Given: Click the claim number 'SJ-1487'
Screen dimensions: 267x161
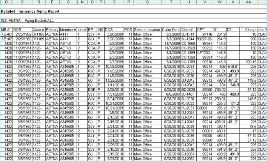Looking at the screenshot, I should click(189, 94).
